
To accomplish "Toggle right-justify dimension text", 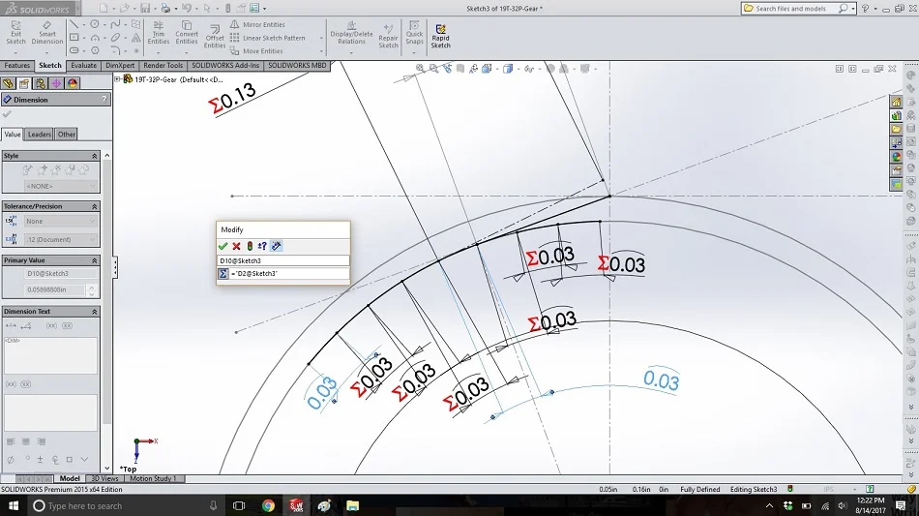I will pos(41,441).
